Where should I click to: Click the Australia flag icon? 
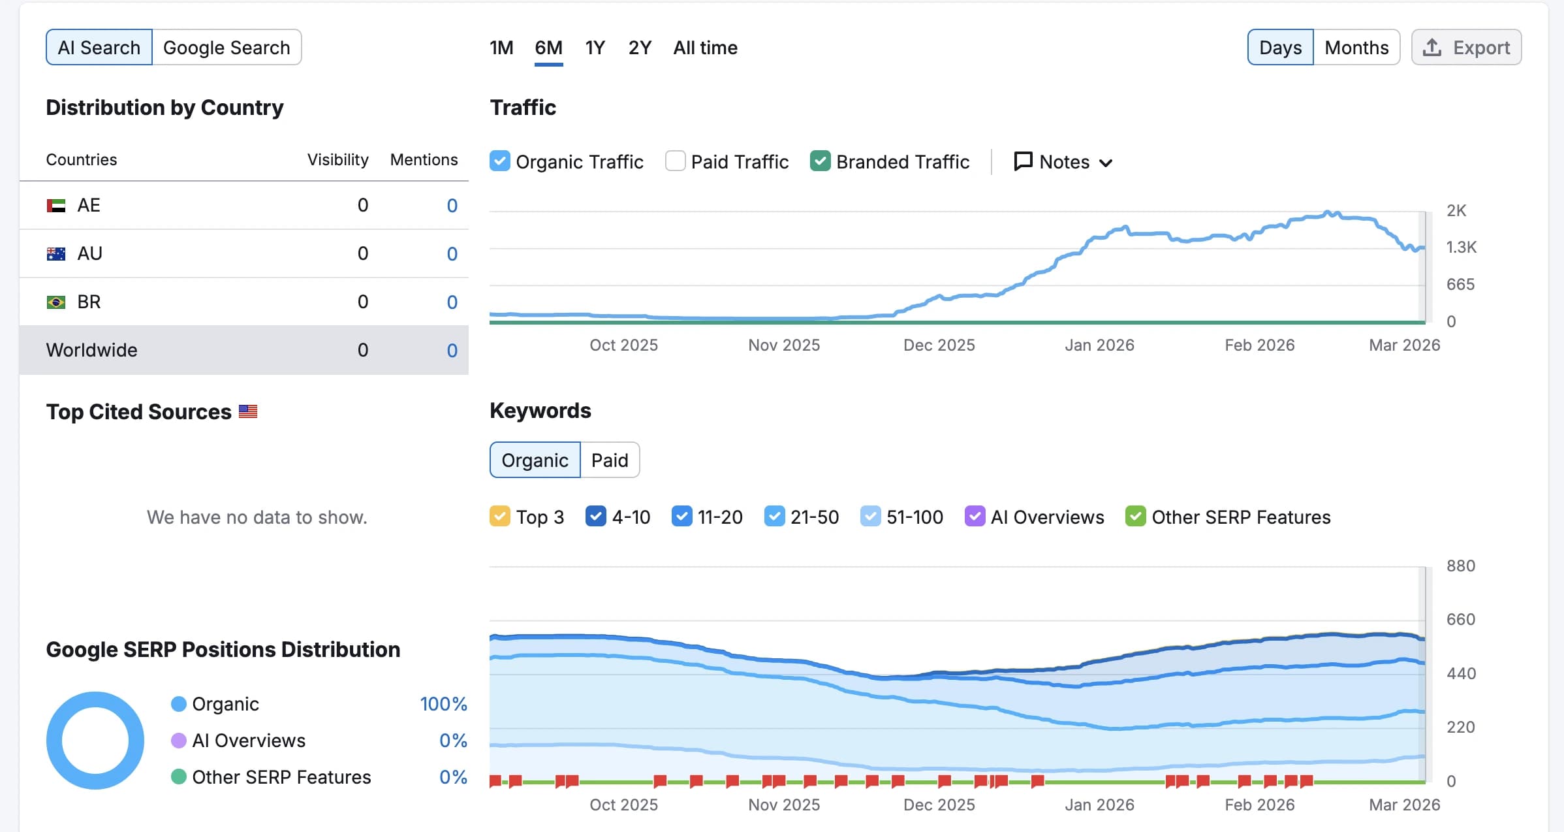click(x=56, y=254)
